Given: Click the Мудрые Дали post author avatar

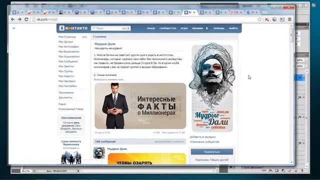Looking at the screenshot, I should 99,152.
